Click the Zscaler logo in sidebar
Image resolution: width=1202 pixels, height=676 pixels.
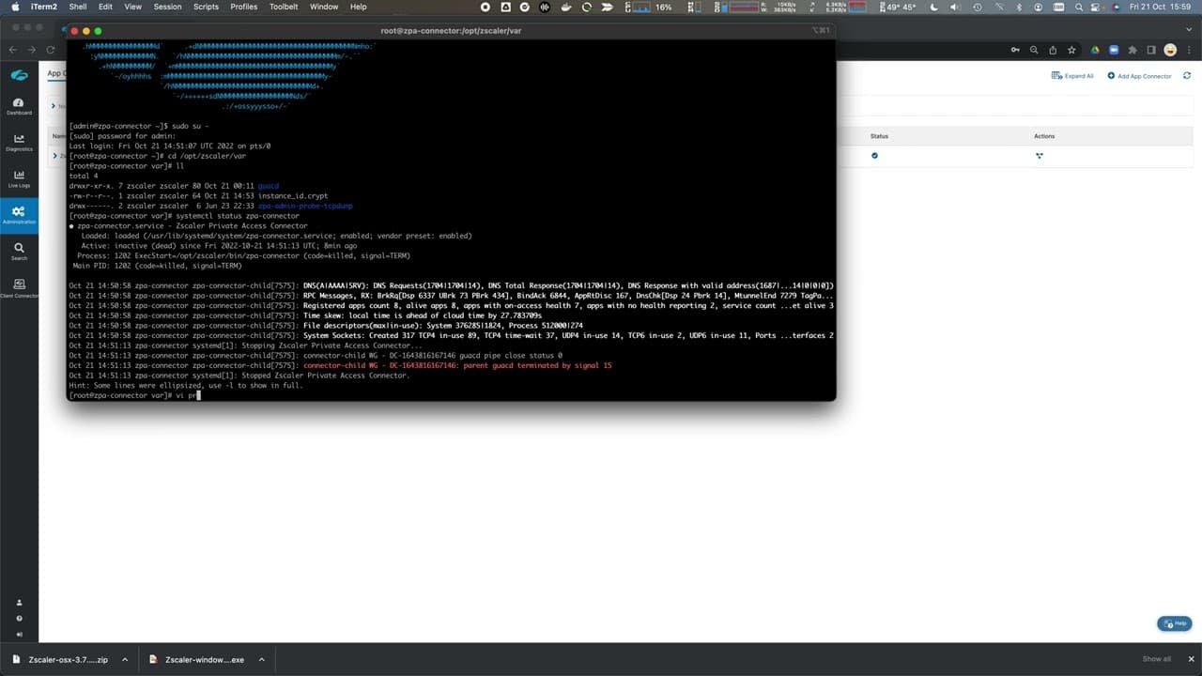19,75
